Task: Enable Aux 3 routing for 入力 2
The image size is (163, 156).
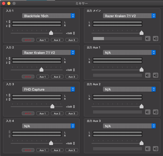Action: click(x=72, y=77)
